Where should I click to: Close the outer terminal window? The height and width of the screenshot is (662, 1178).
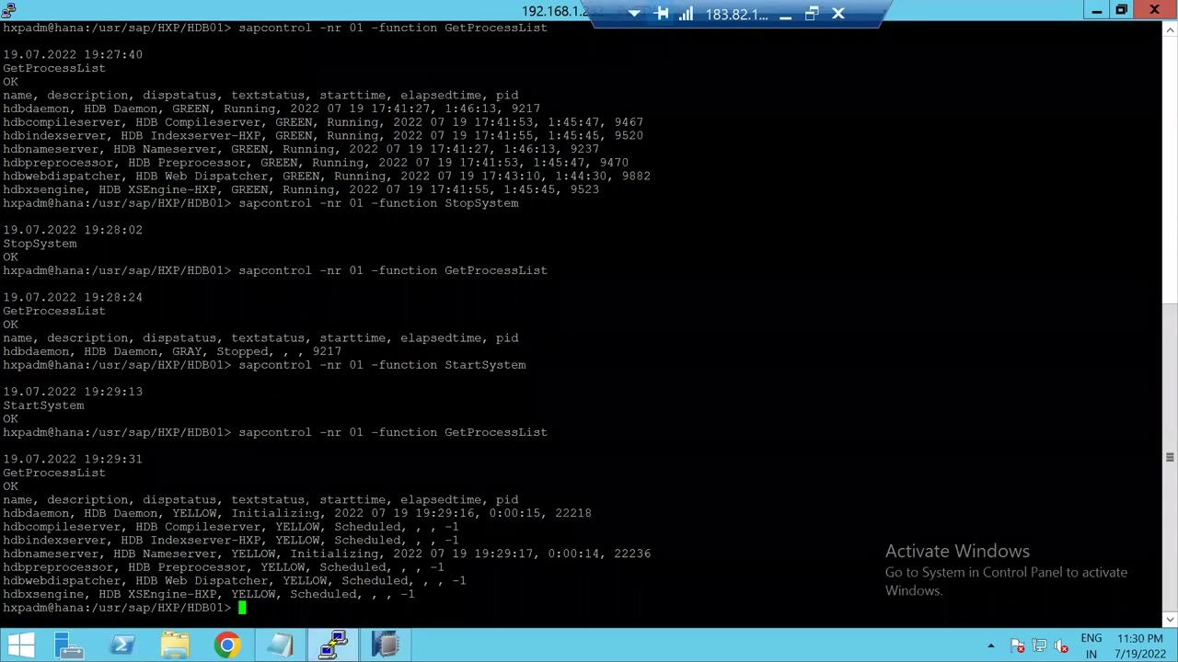point(1154,10)
